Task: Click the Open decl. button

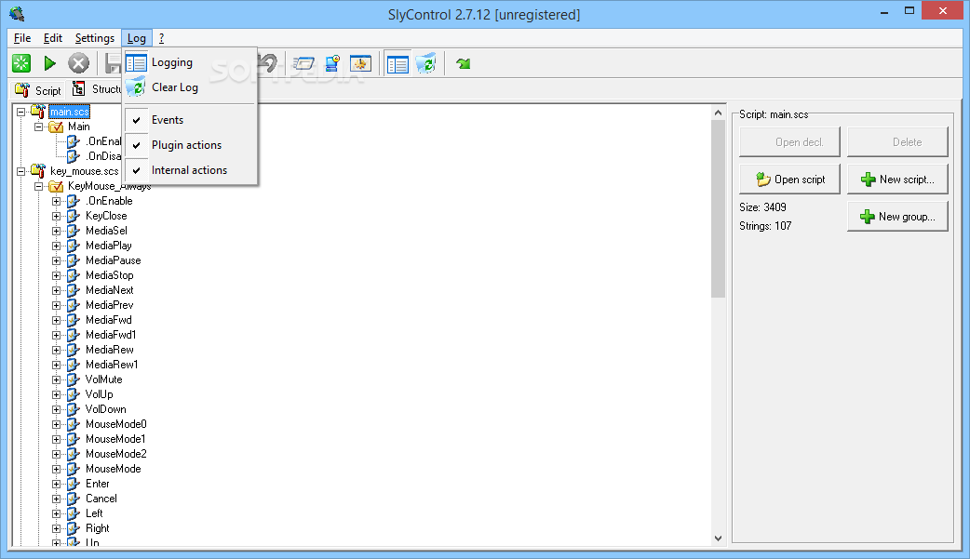Action: (x=789, y=142)
